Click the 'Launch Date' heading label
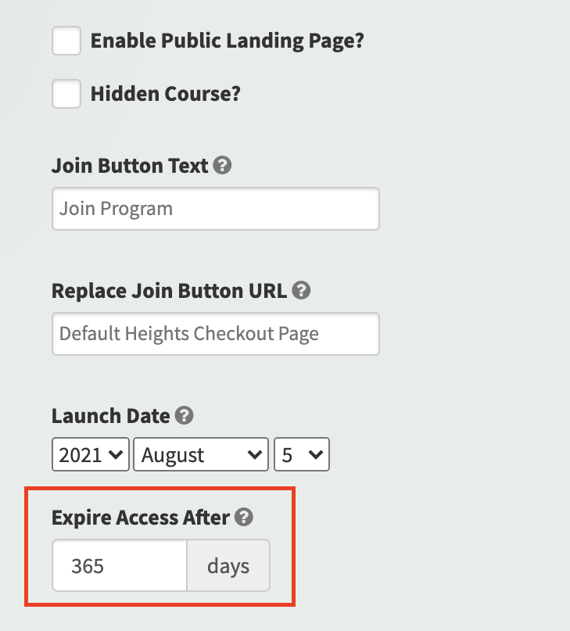The width and height of the screenshot is (570, 631). pos(111,416)
